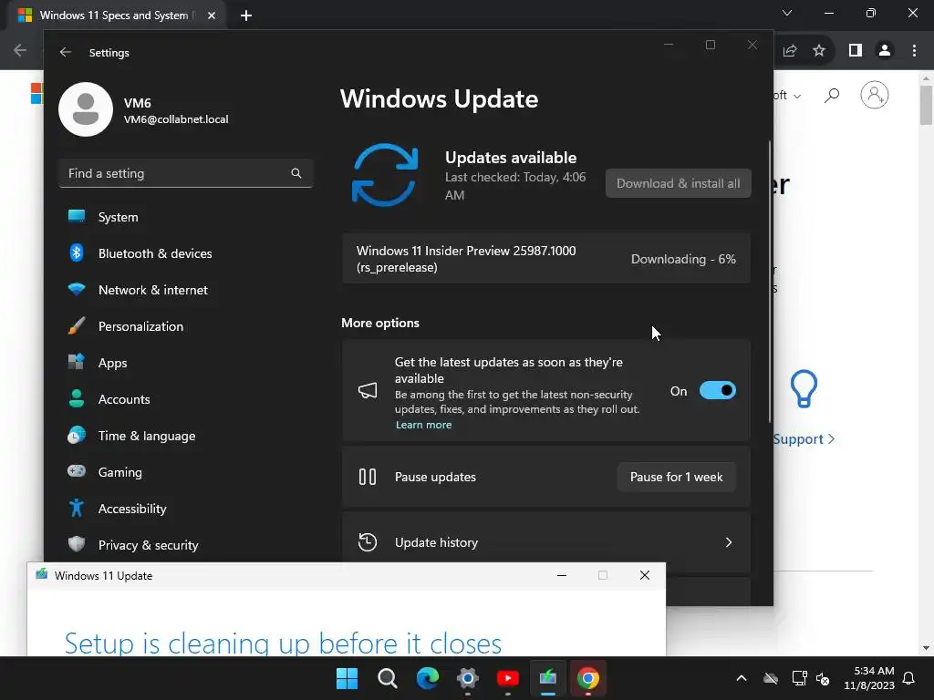Click the Windows Update sync arrows icon
934x700 pixels.
pos(385,175)
